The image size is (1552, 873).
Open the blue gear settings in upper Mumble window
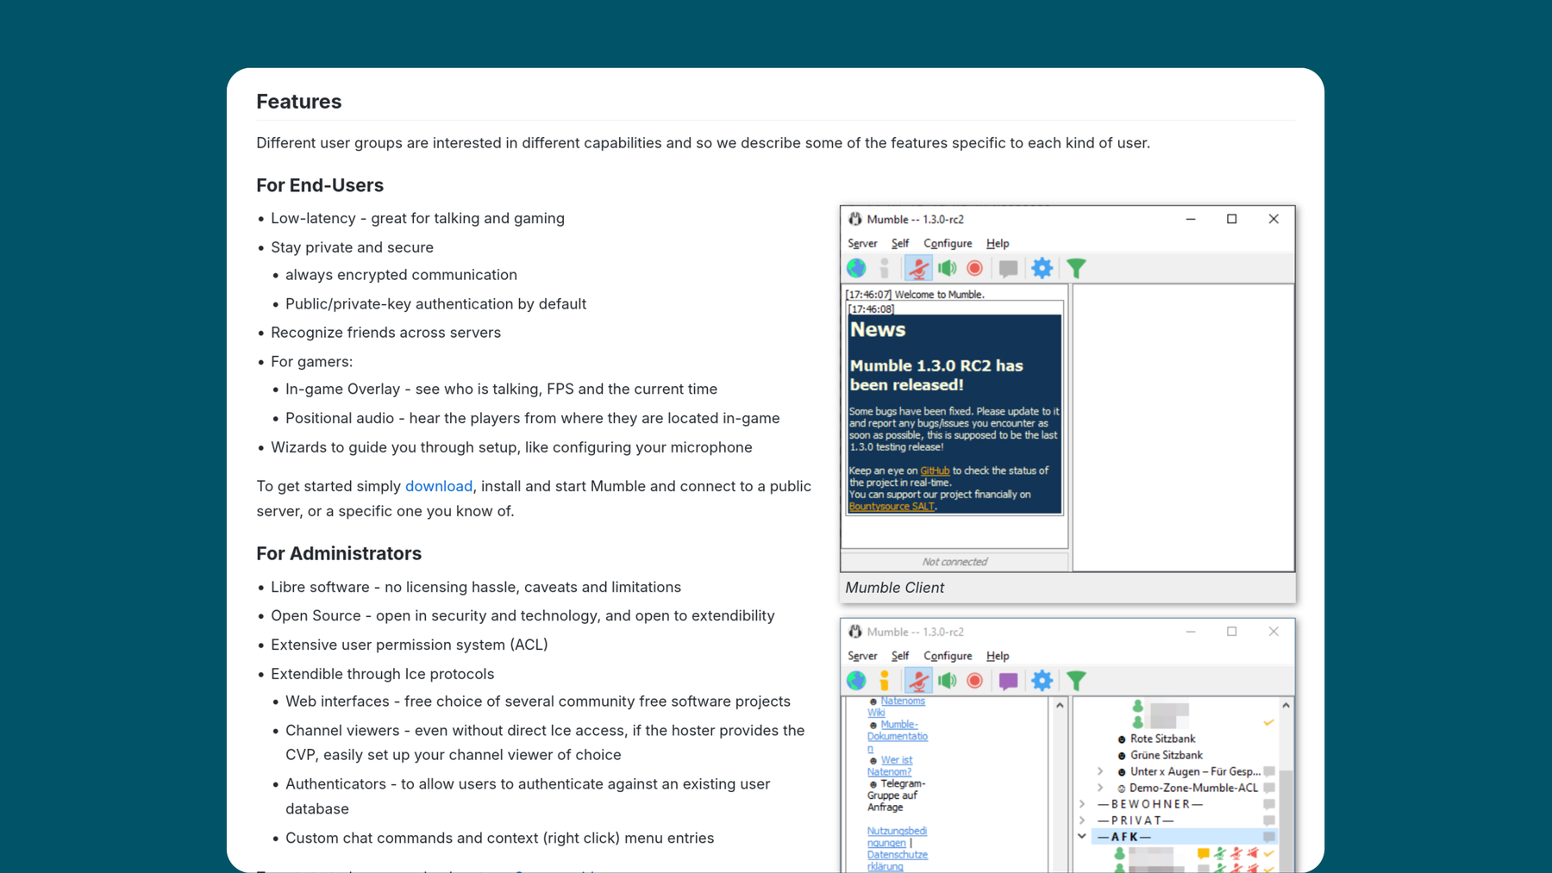point(1042,268)
